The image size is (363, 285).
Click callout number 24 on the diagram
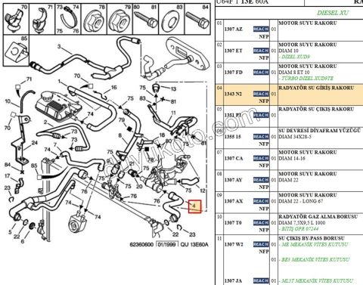pyautogui.click(x=35, y=143)
